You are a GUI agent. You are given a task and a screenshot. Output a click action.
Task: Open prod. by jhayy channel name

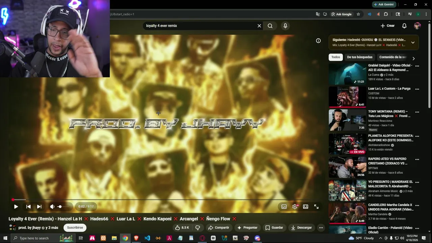click(29, 227)
